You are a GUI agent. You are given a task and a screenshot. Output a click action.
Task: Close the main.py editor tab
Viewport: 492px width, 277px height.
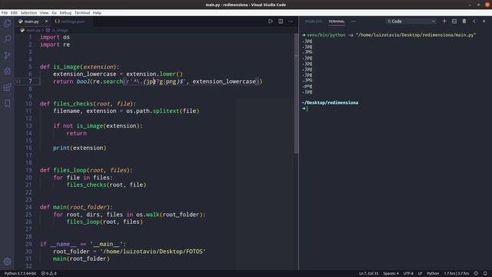tap(46, 22)
